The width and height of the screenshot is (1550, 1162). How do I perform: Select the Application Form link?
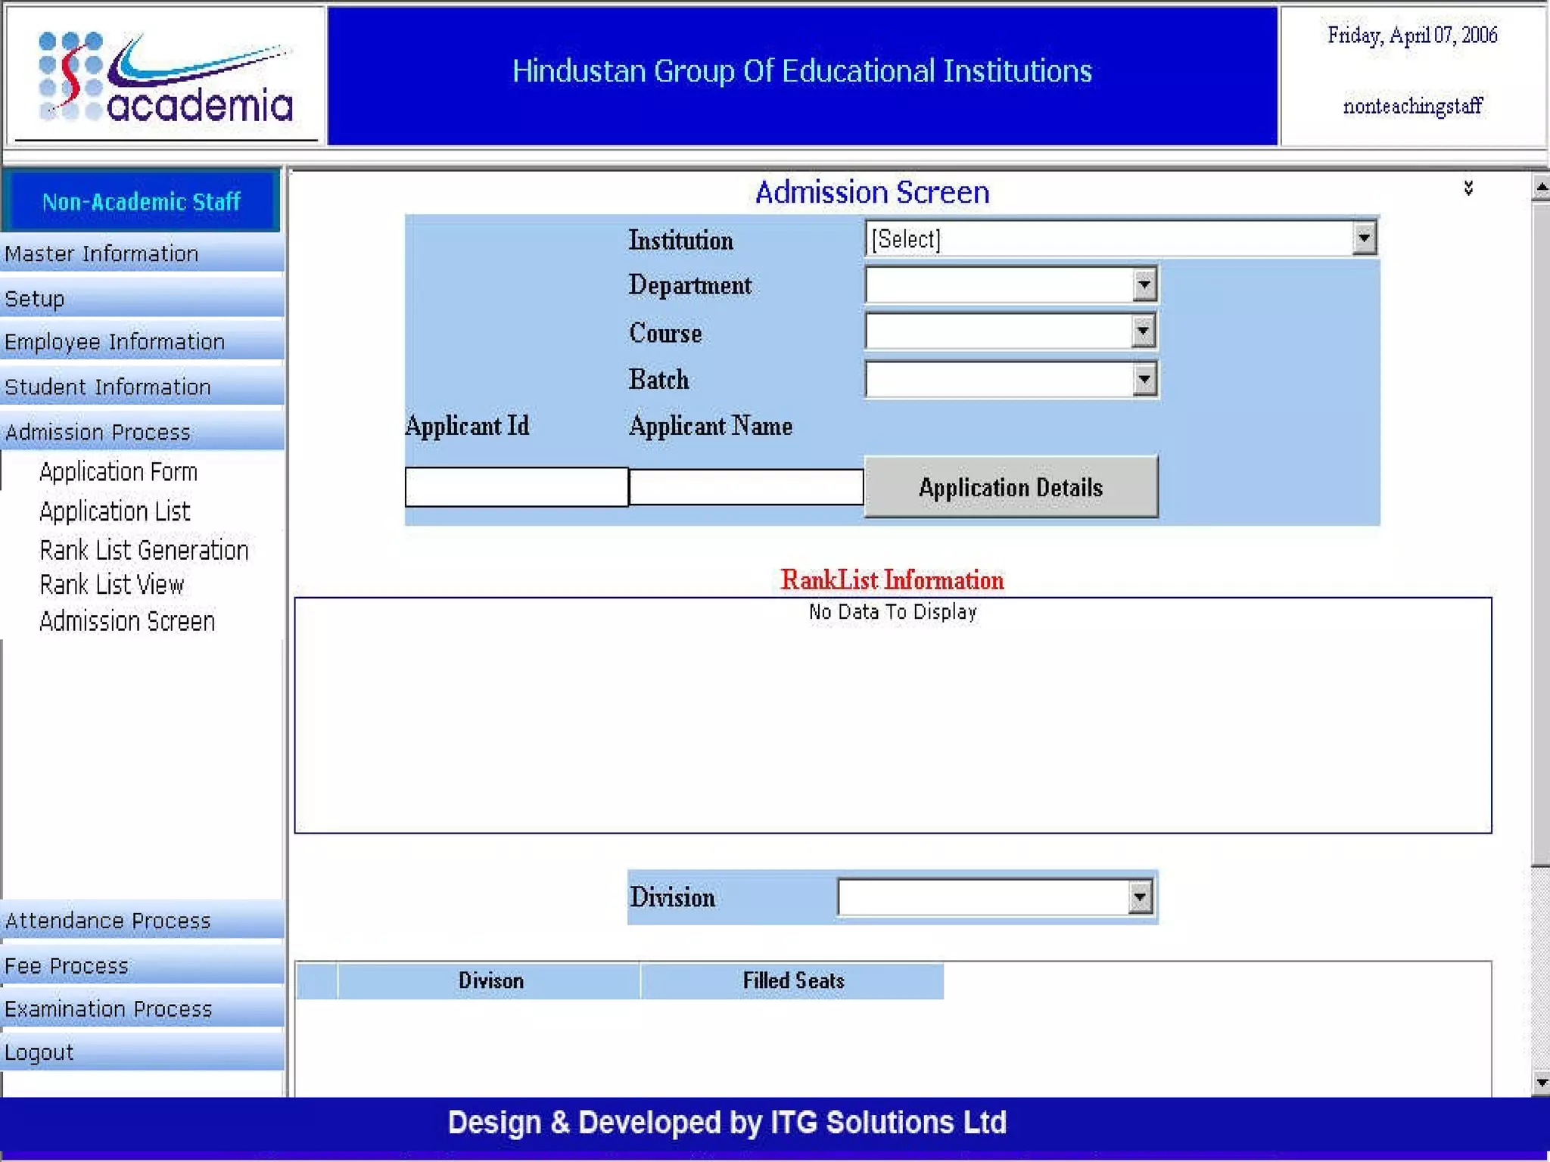pos(118,472)
